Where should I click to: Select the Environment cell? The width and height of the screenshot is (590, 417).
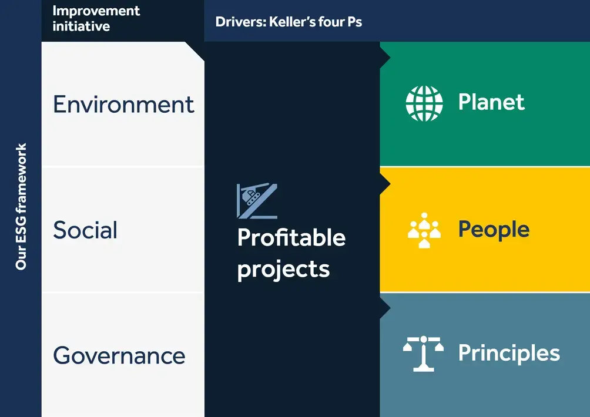123,104
